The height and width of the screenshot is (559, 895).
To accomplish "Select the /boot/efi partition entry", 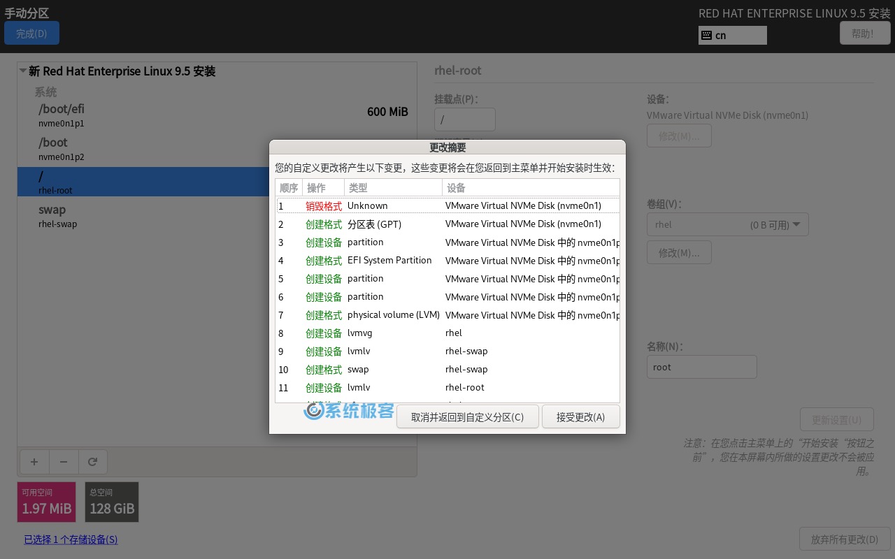I will pyautogui.click(x=217, y=115).
